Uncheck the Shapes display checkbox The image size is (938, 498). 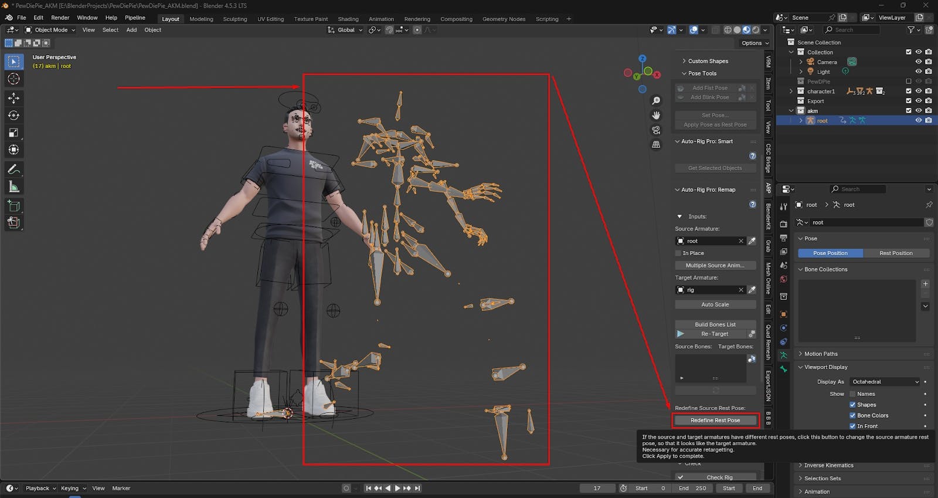click(x=852, y=405)
